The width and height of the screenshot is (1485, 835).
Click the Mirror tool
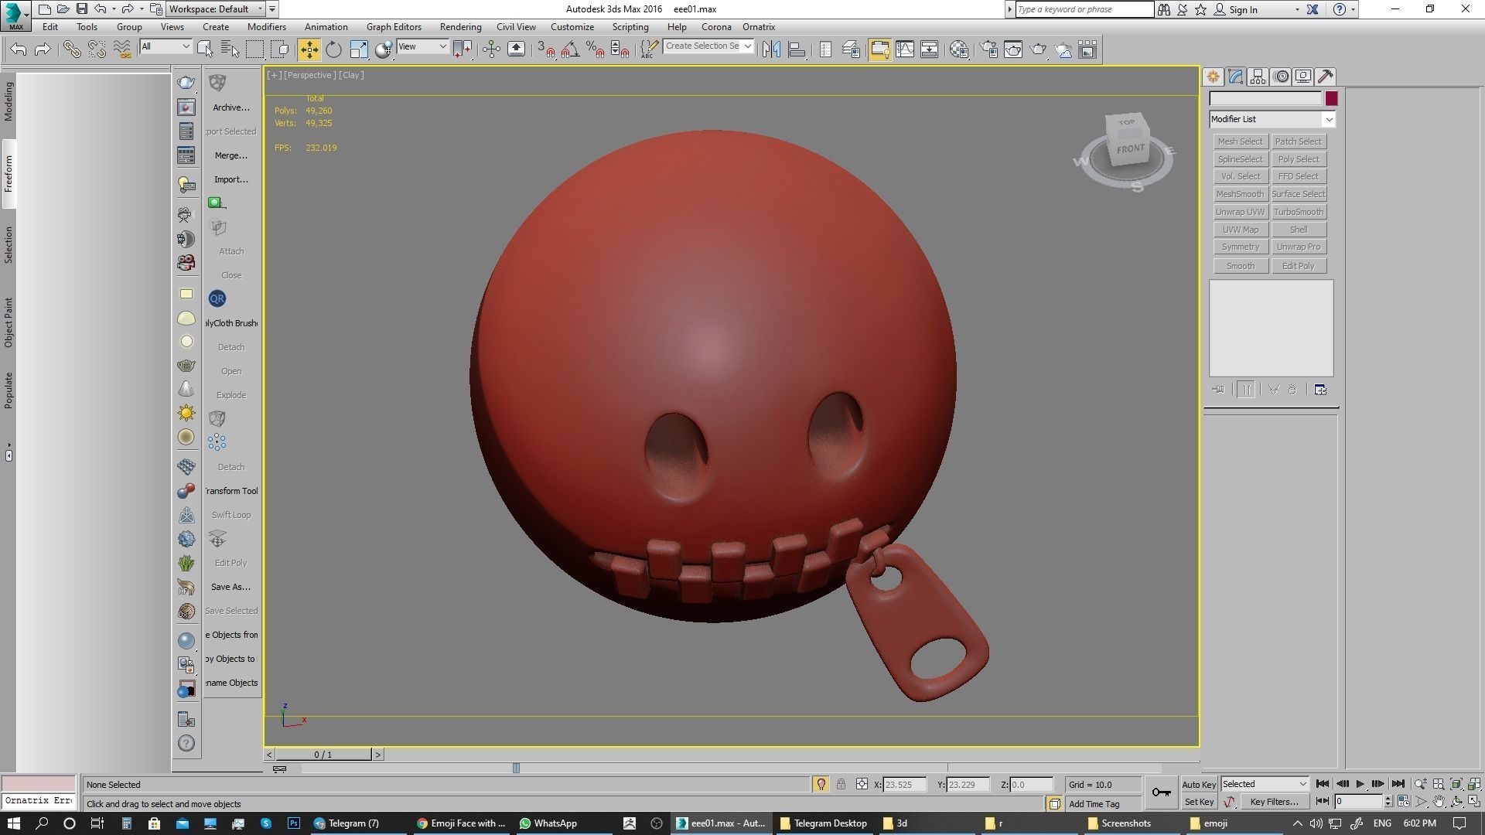pos(771,49)
